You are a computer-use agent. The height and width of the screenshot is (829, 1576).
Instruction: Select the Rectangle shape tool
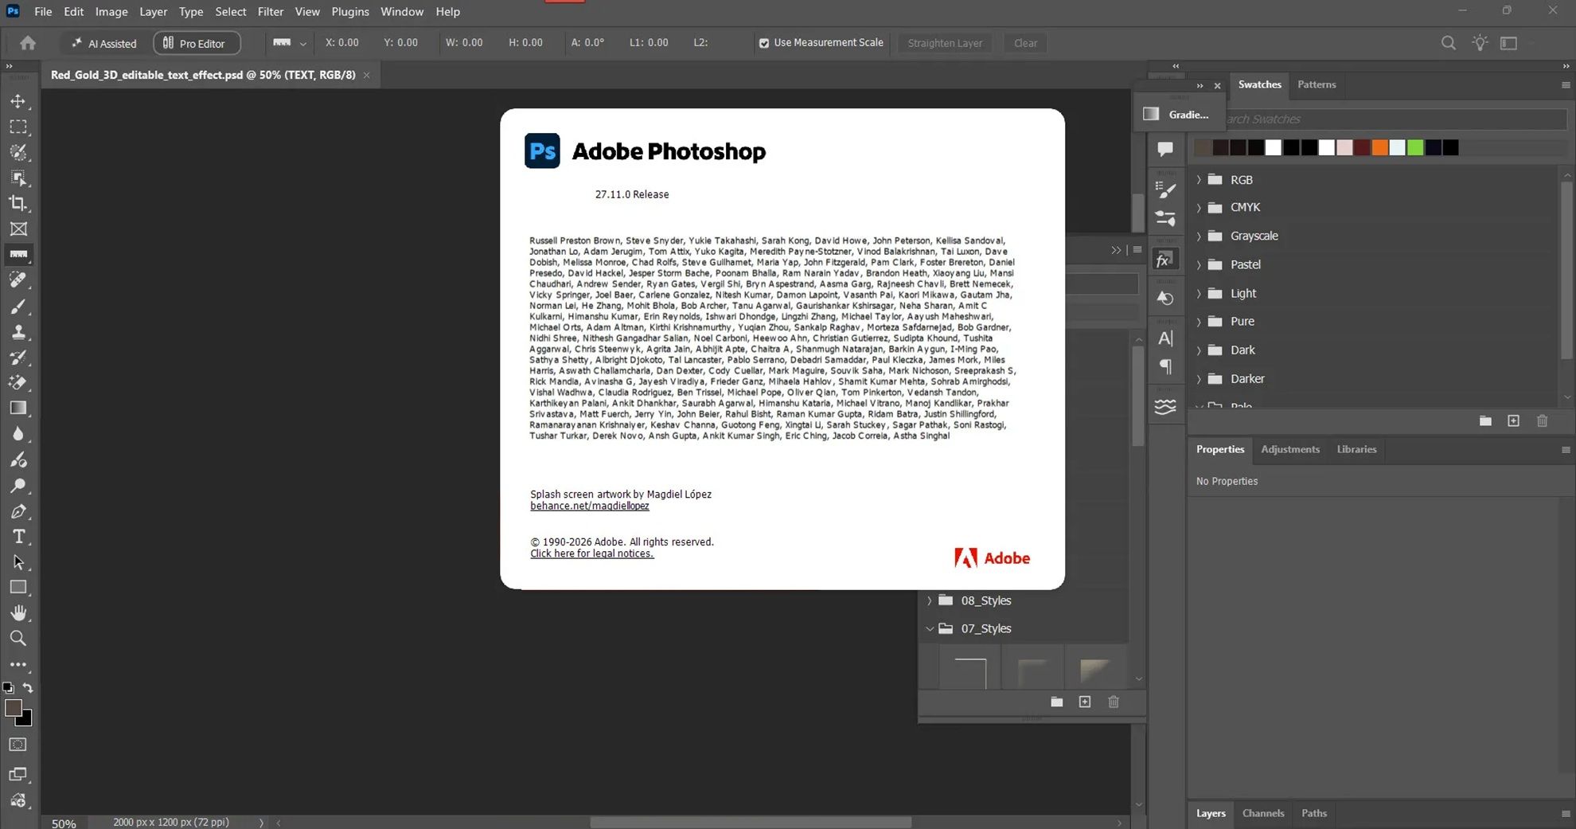[18, 587]
